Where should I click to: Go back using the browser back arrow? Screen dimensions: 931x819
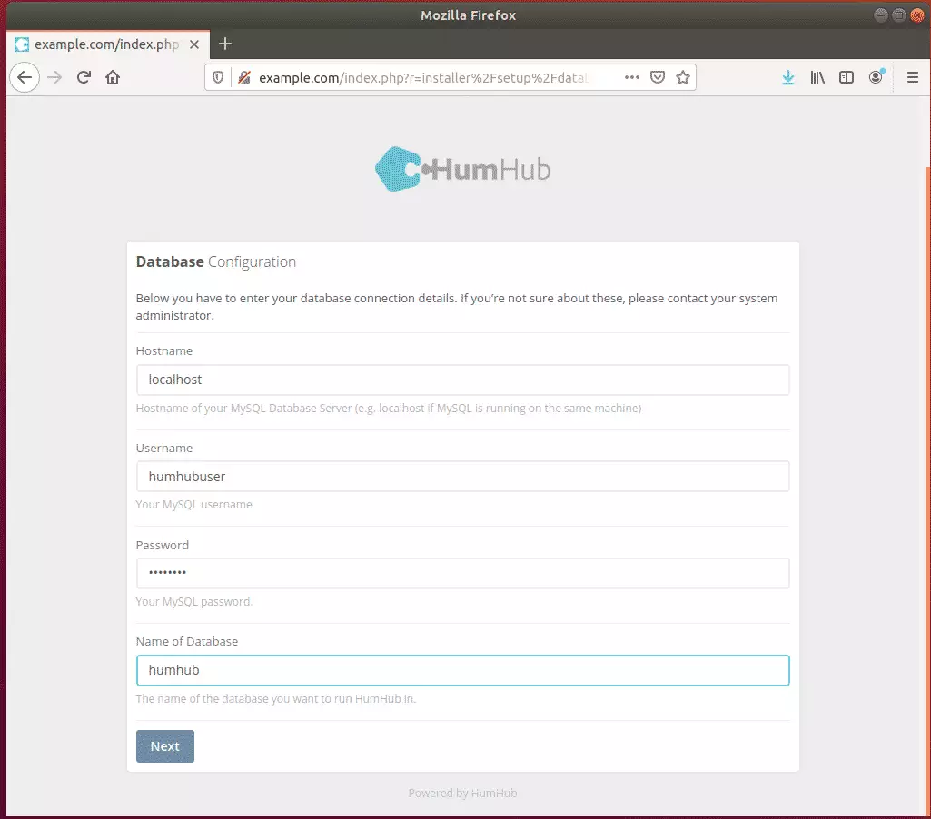click(x=25, y=77)
